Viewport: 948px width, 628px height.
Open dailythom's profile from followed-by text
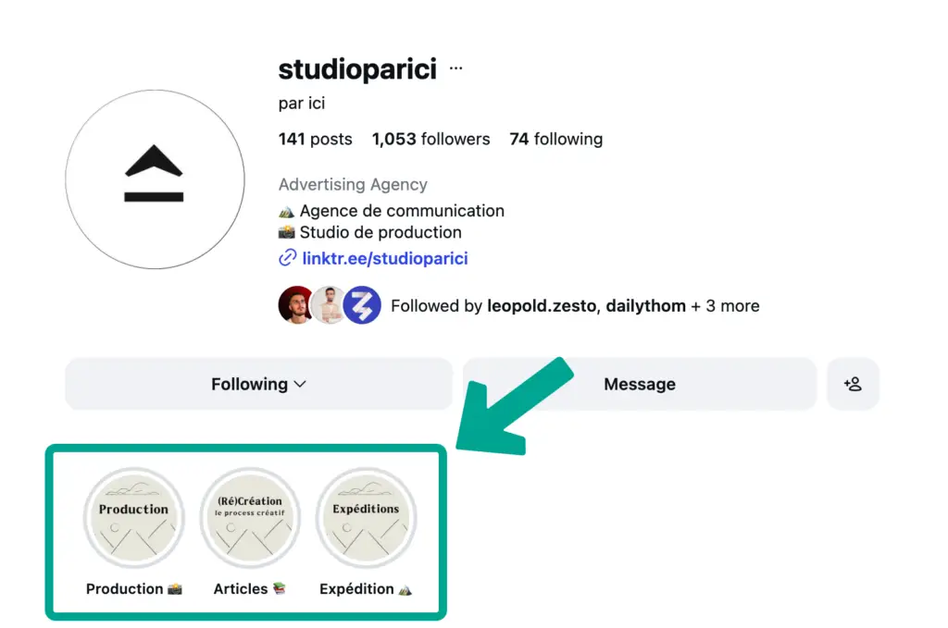[x=645, y=306]
